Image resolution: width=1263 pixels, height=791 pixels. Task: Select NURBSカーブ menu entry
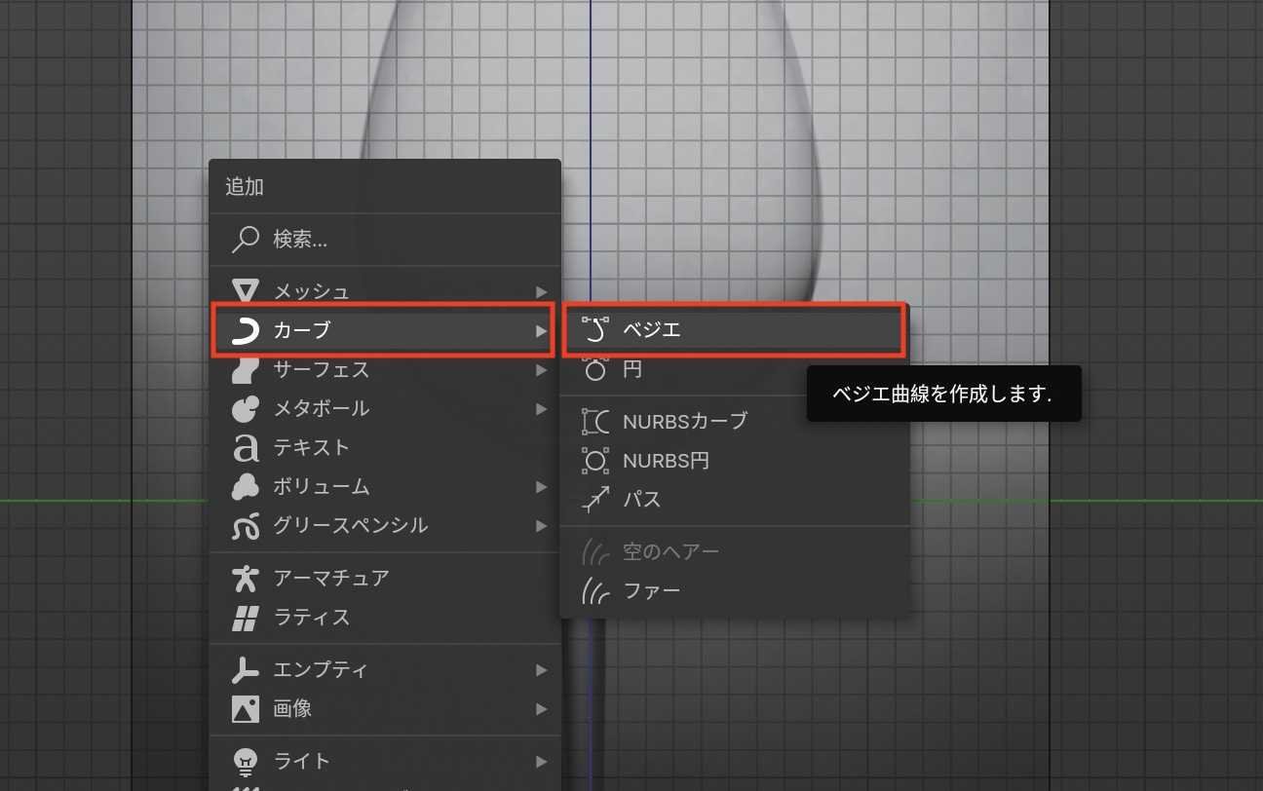pyautogui.click(x=684, y=421)
